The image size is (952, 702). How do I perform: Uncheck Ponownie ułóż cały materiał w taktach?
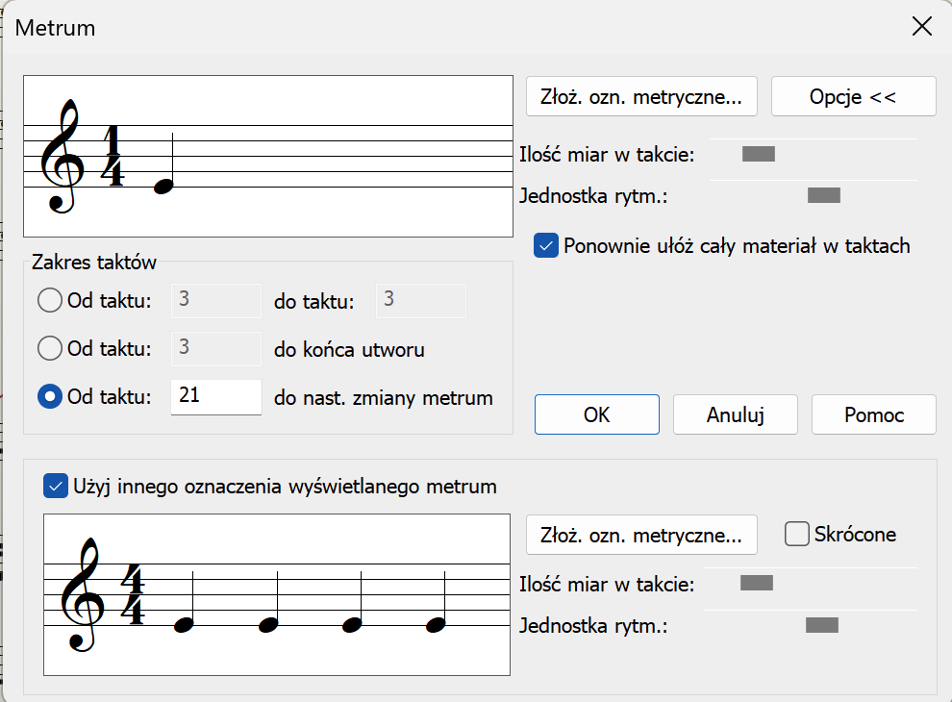pos(546,246)
